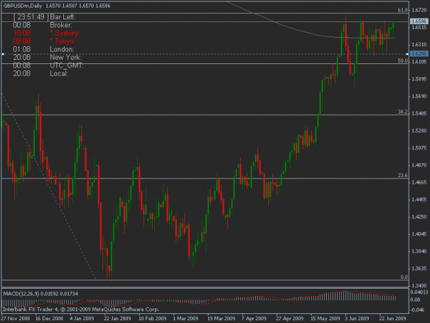The image size is (430, 323).
Task: Click the Broker time label
Action: point(61,25)
